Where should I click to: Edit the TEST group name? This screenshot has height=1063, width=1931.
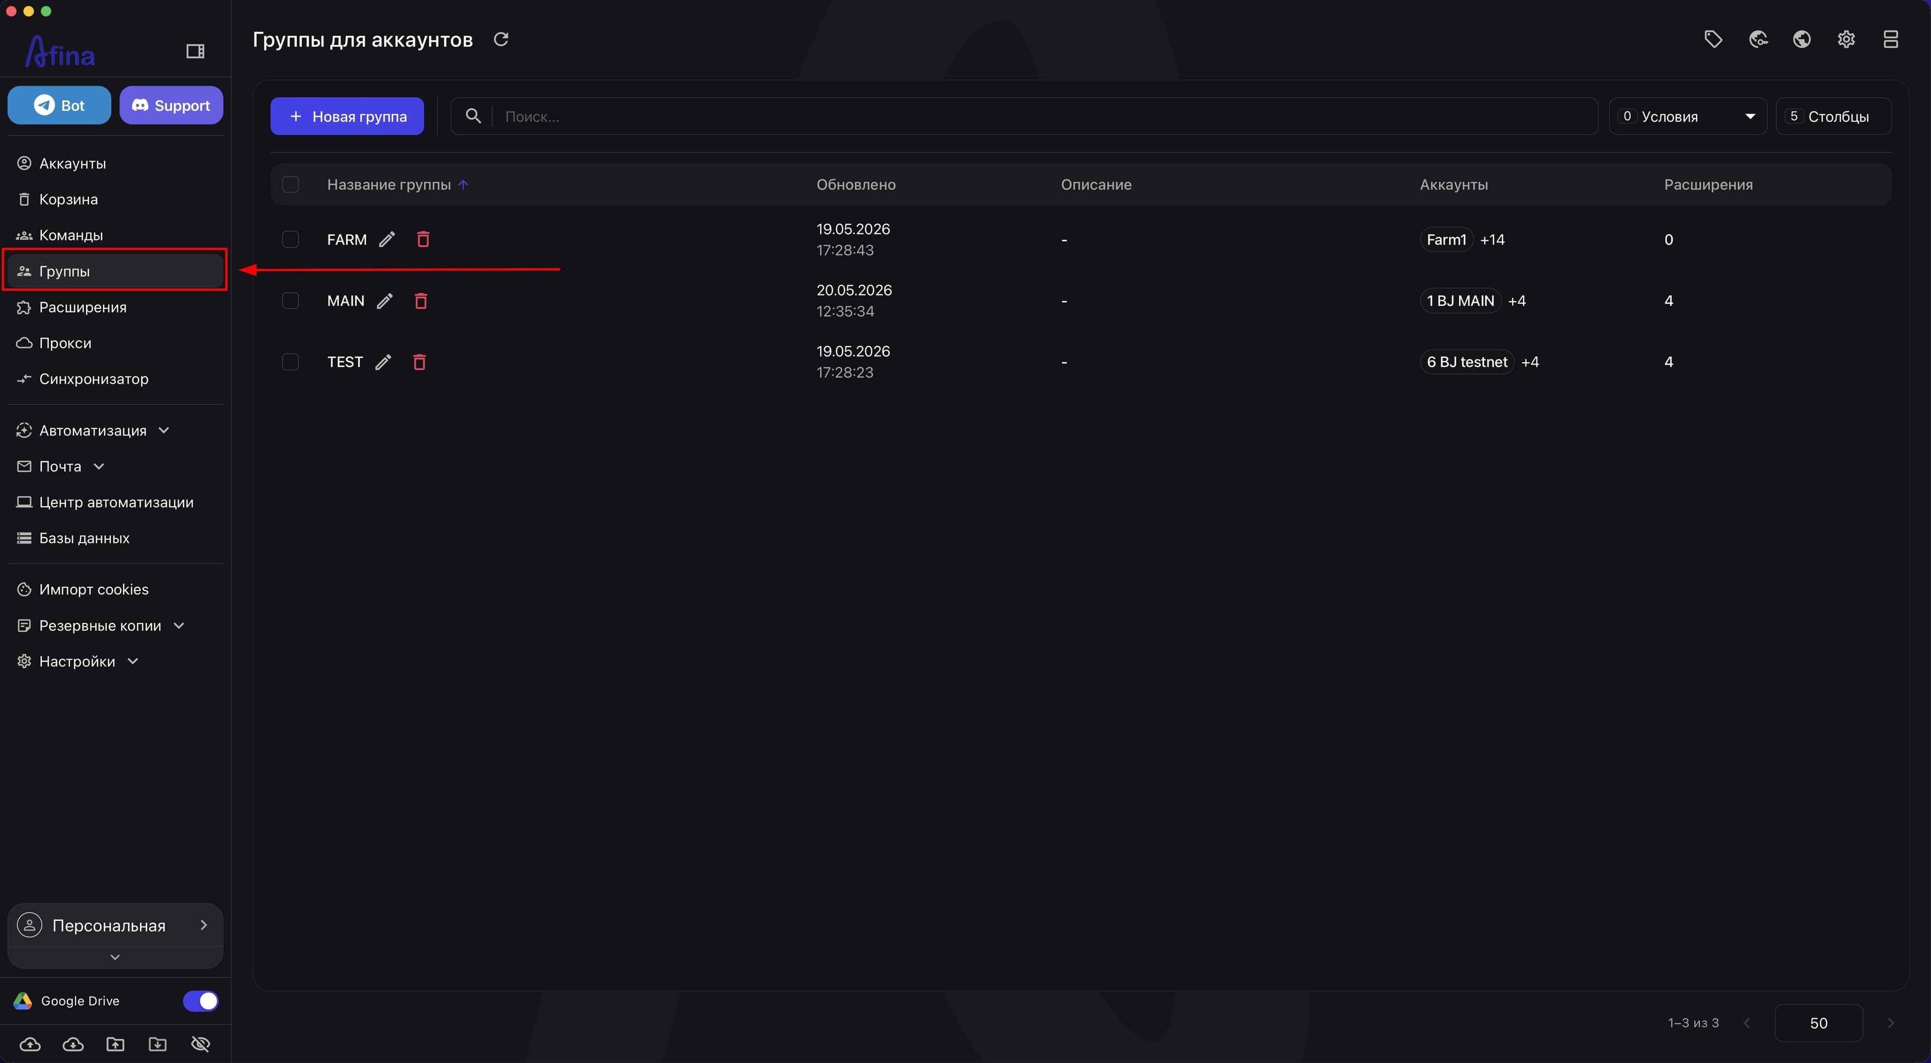coord(383,362)
